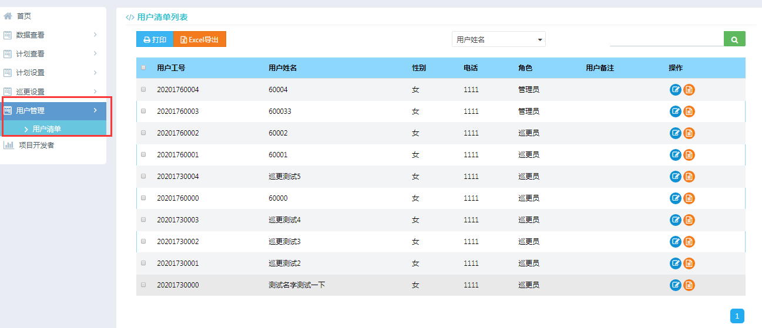
Task: Click orange detail icon for user 20201760003
Action: point(689,111)
